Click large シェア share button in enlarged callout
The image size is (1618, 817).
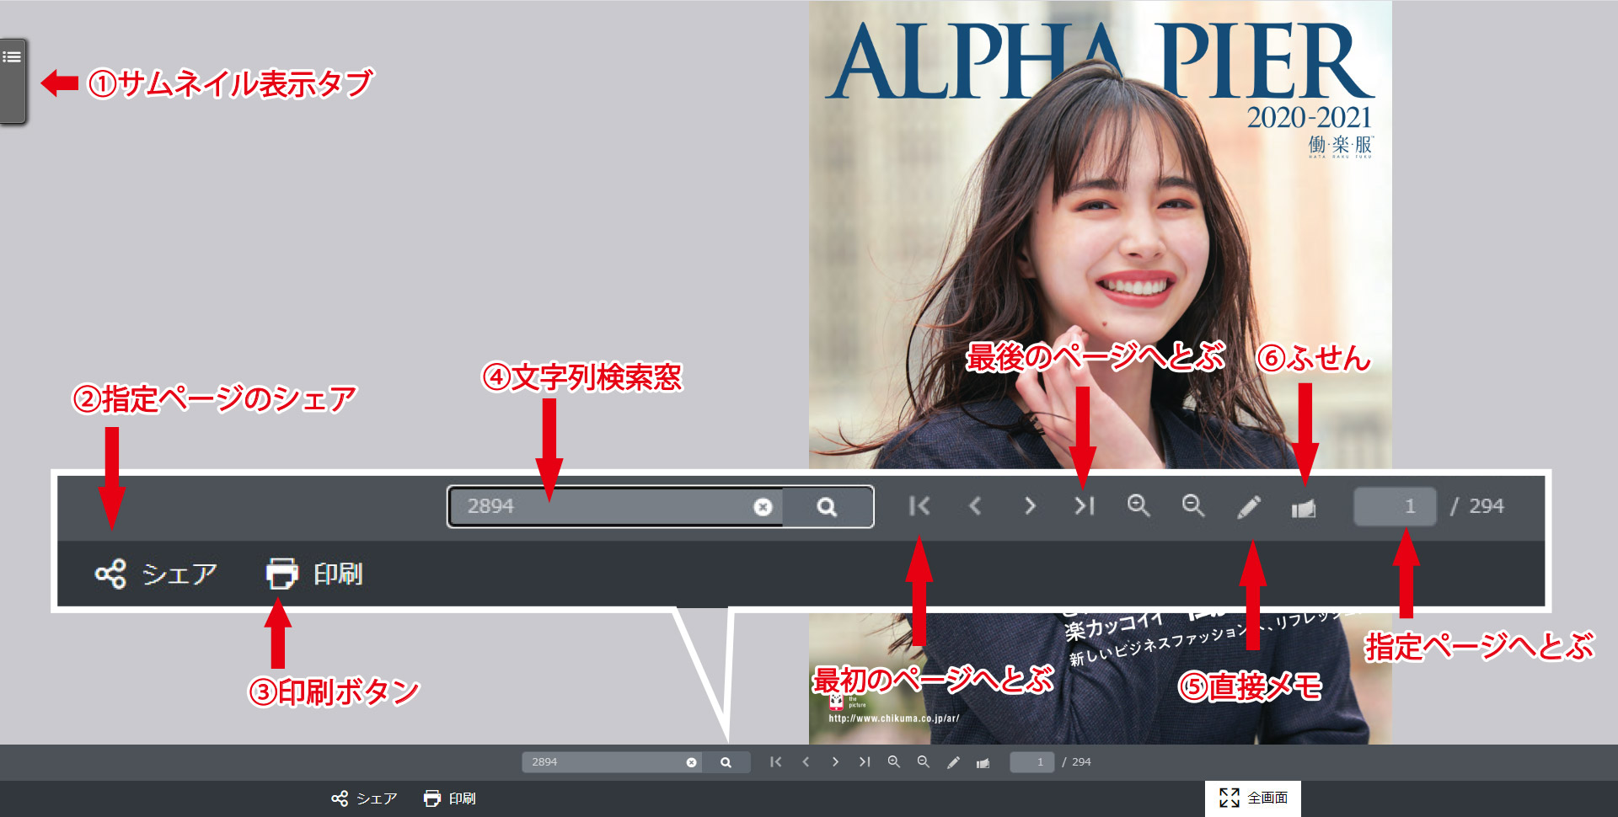click(x=157, y=574)
